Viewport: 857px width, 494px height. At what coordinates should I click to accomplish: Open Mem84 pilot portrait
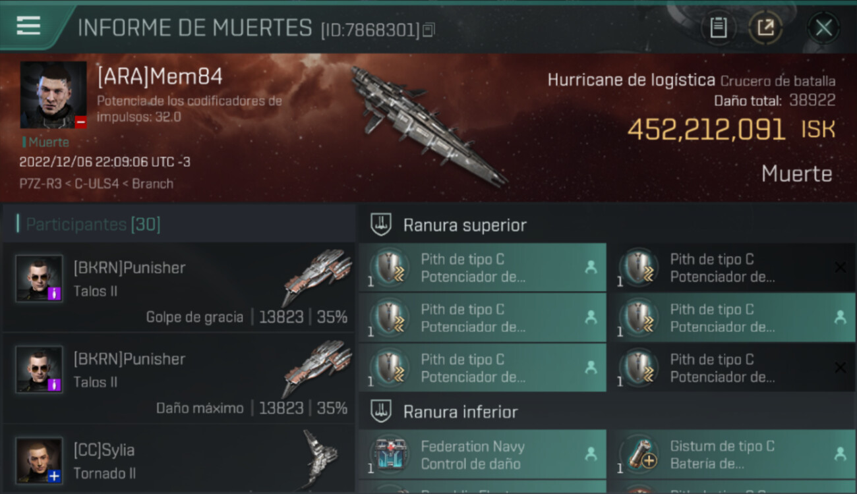click(x=53, y=95)
